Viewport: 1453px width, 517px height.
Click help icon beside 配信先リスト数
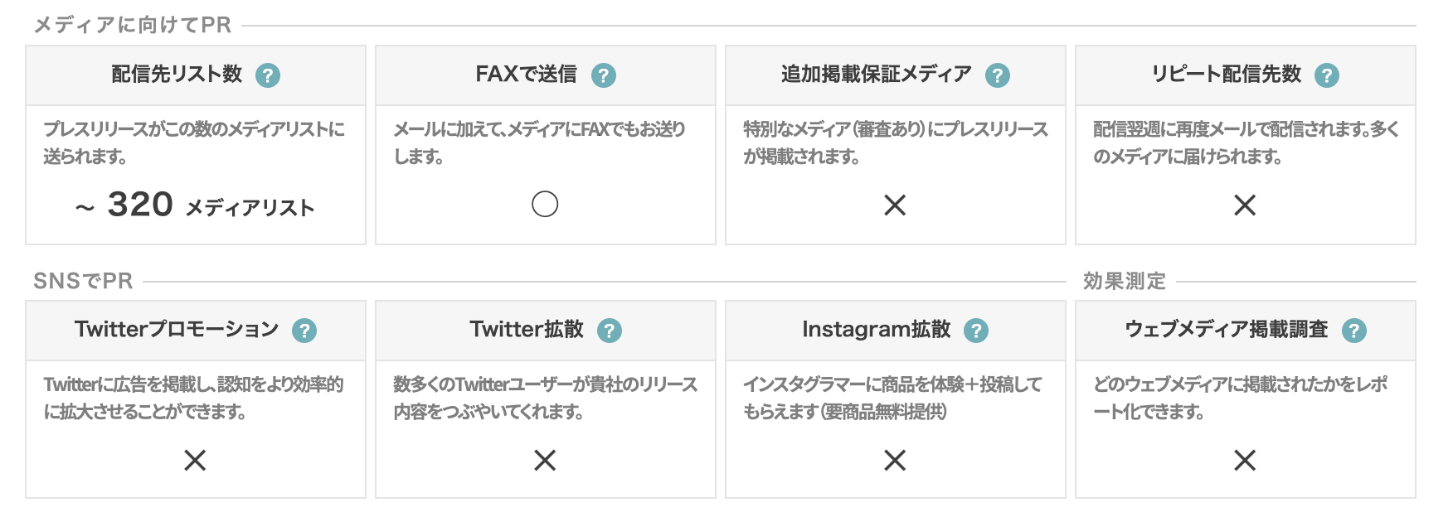point(268,75)
